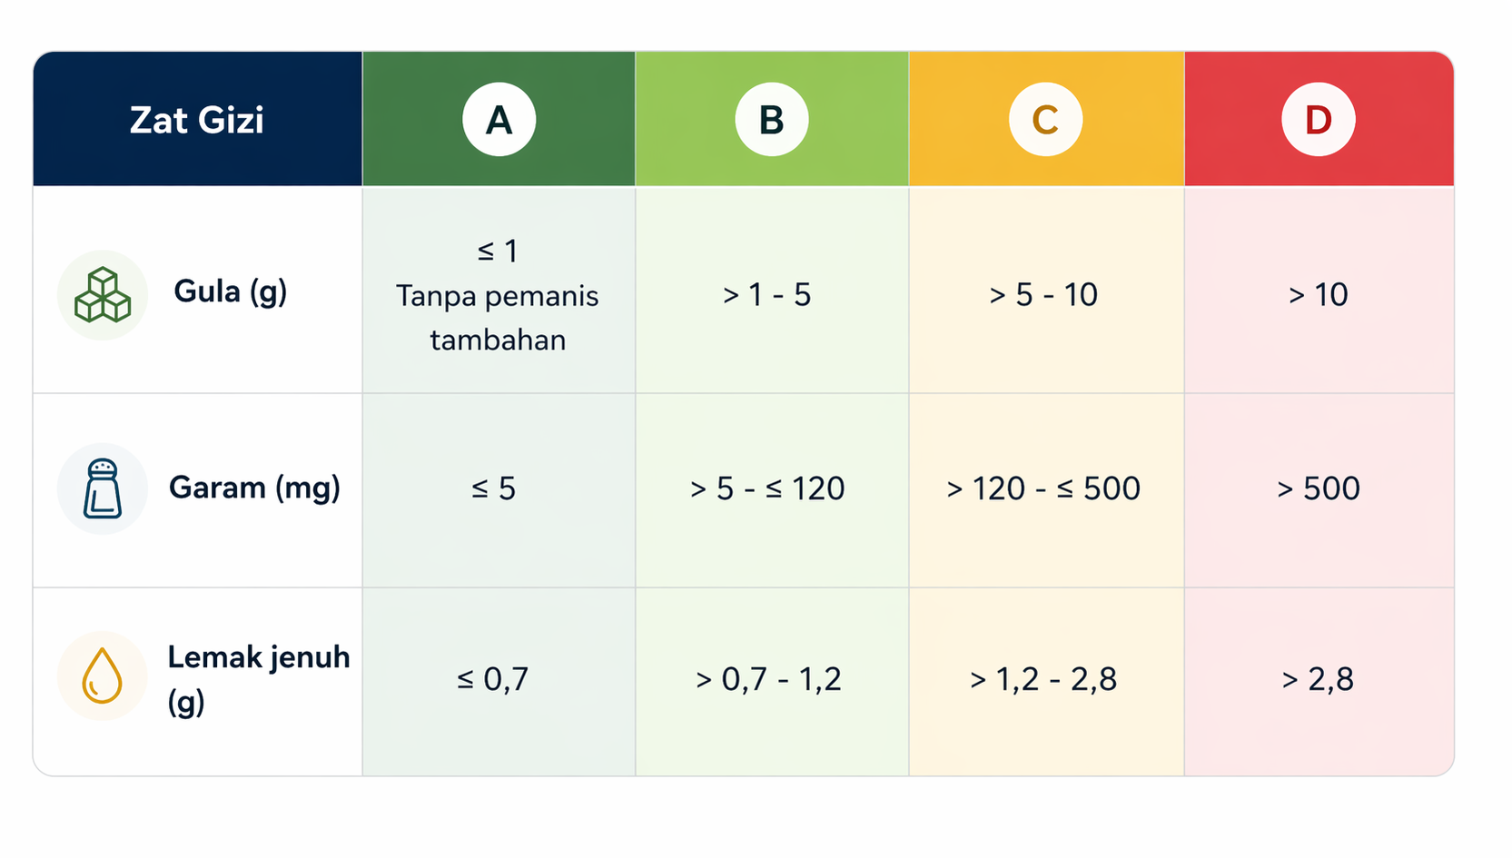Click the salt cell '> 500'
Screen dimensions: 1512x858
click(1318, 489)
